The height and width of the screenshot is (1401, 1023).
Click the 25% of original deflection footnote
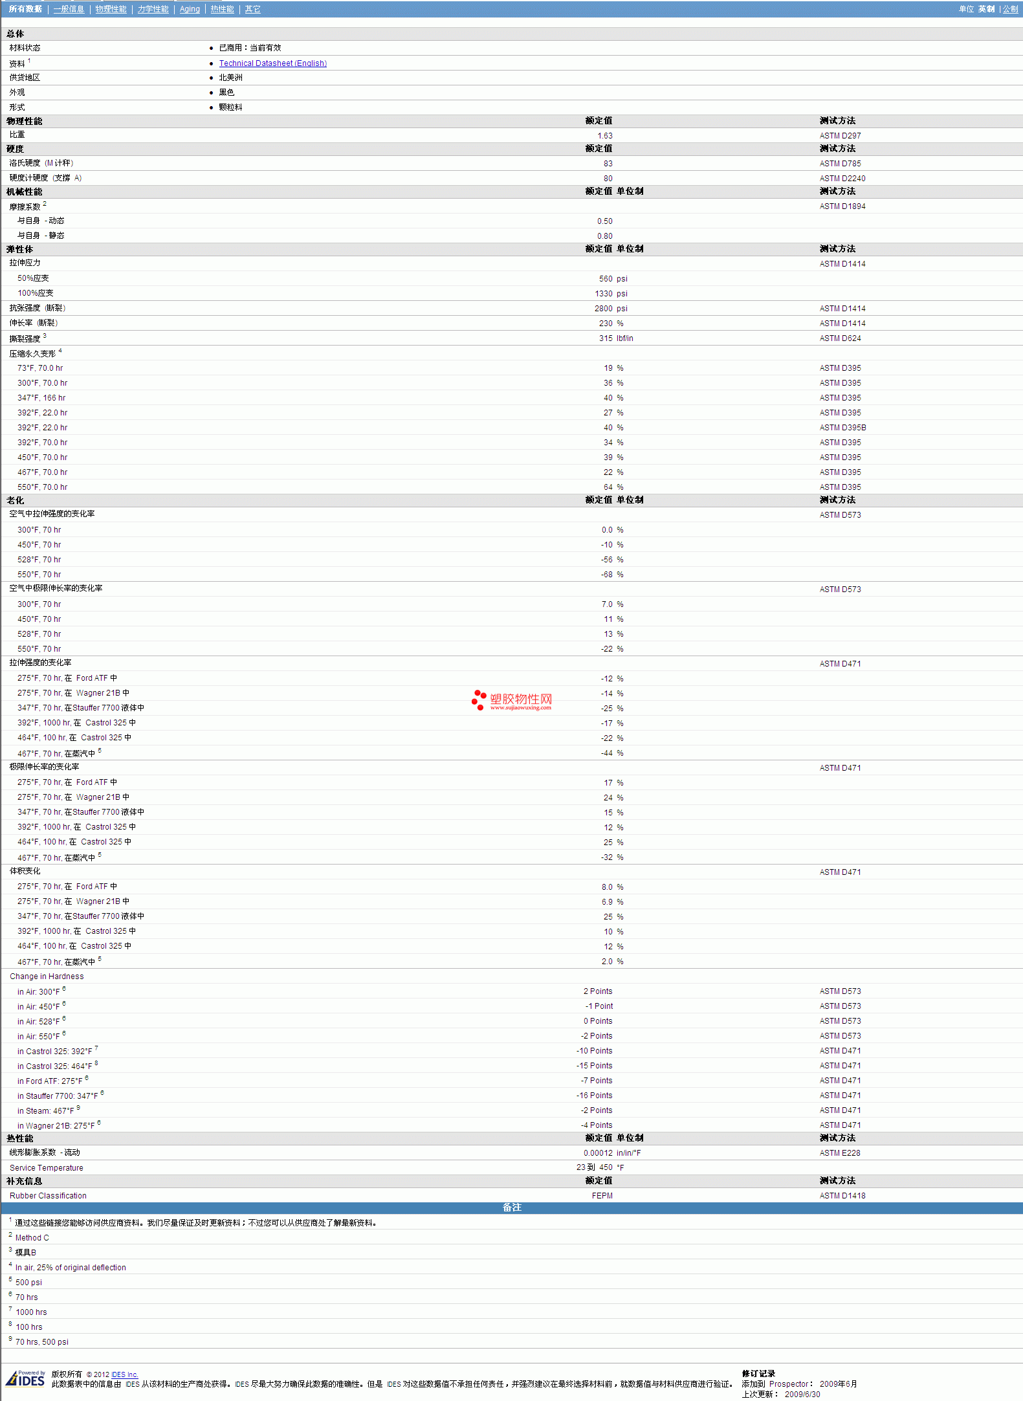coord(71,1268)
